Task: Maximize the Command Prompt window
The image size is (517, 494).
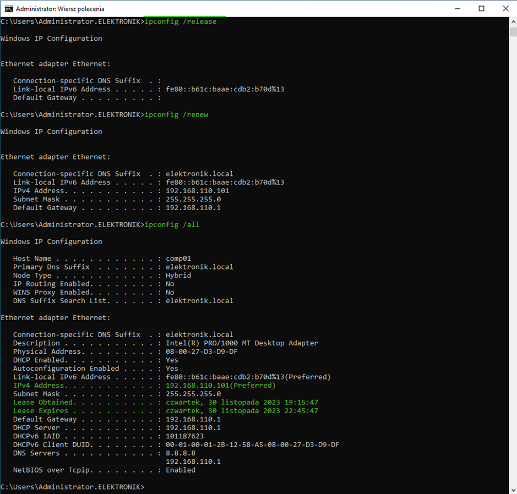Action: [x=482, y=9]
